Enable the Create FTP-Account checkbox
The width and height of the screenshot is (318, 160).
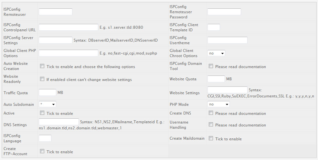(x=42, y=151)
